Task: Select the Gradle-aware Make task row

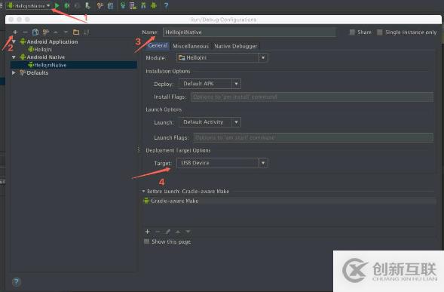Action: (289, 201)
